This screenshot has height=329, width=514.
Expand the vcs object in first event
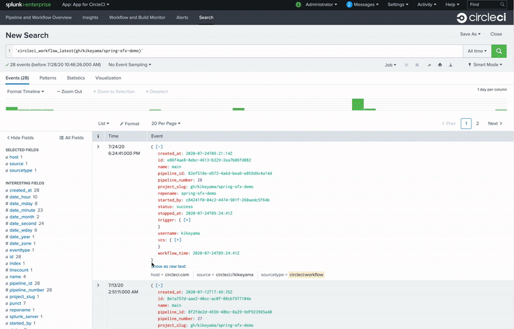pos(178,240)
